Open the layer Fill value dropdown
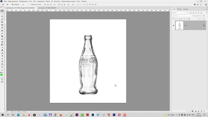The image size is (208, 117). tap(204, 19)
